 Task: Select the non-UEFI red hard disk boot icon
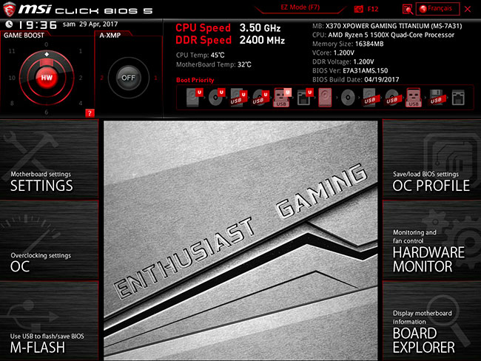[x=326, y=98]
